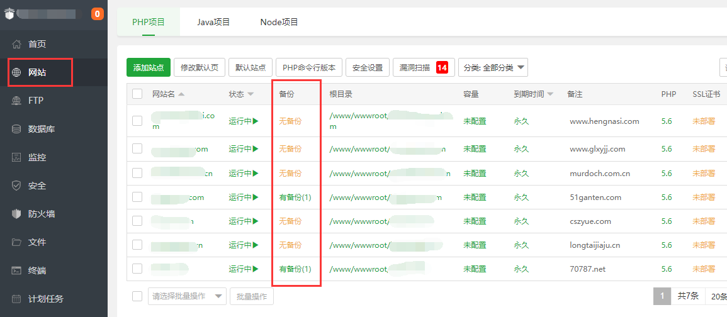The height and width of the screenshot is (317, 727).
Task: Open the 监控 monitor icon
Action: [17, 157]
